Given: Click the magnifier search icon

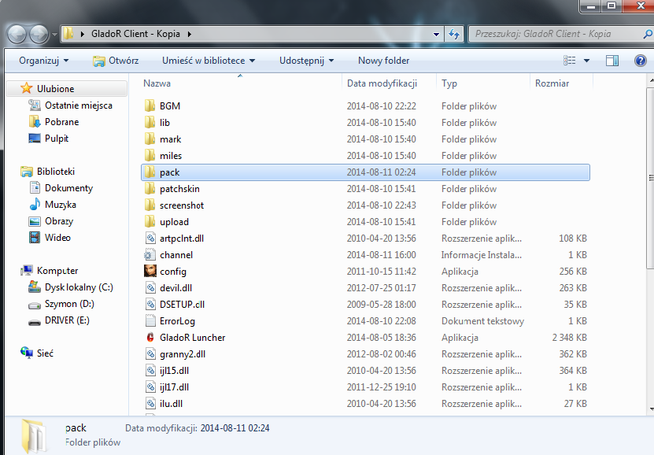Looking at the screenshot, I should 648,34.
